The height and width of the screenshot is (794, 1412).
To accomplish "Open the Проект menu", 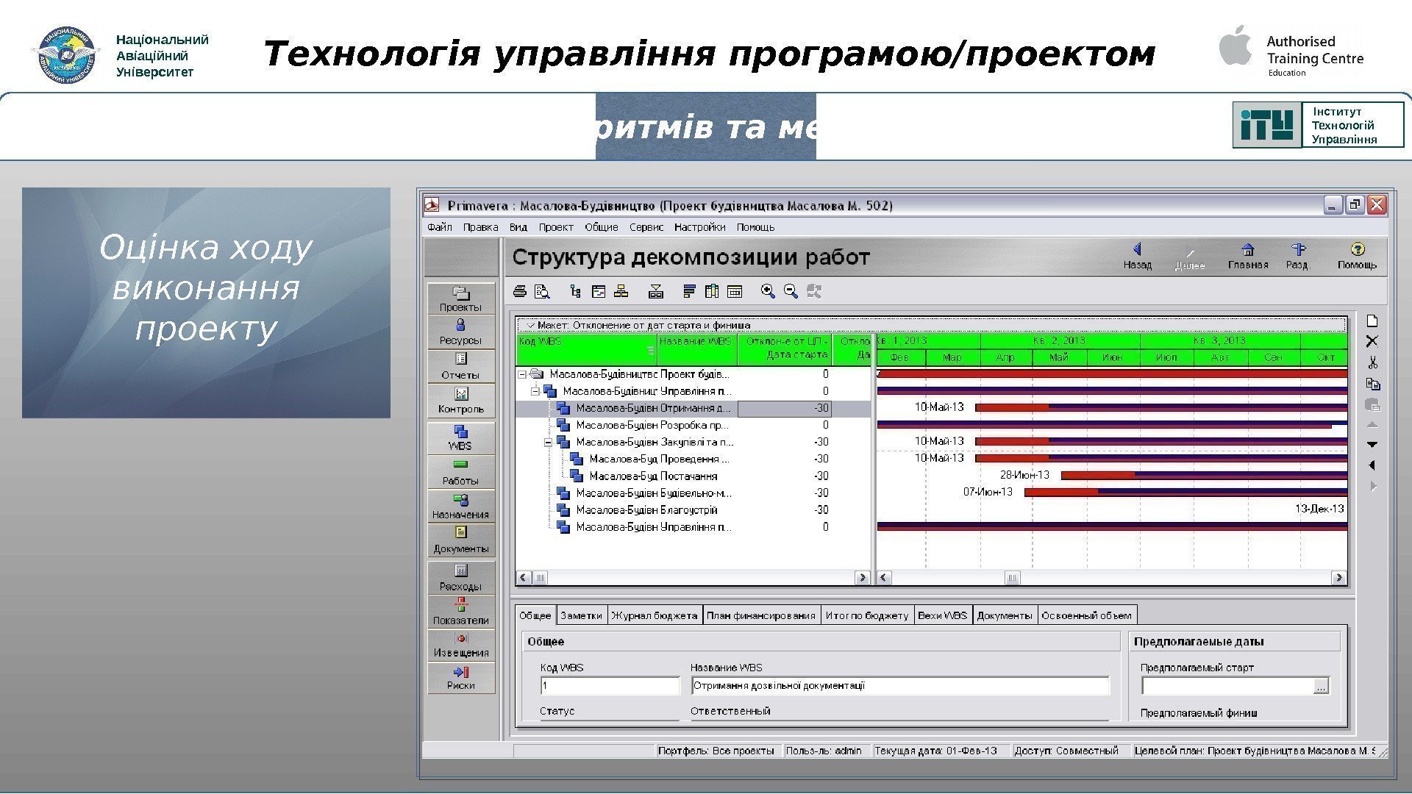I will pyautogui.click(x=555, y=227).
